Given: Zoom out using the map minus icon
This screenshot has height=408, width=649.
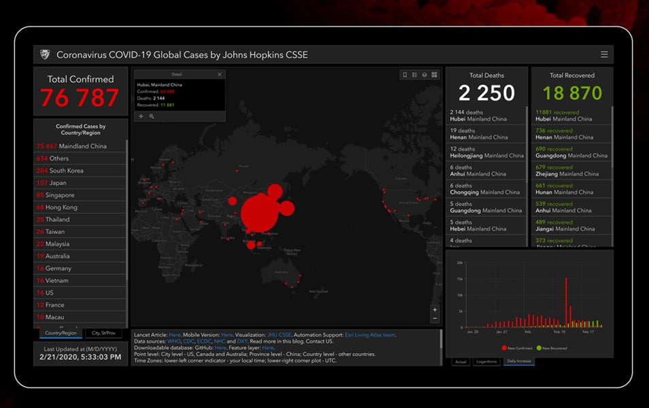Looking at the screenshot, I should tap(435, 317).
